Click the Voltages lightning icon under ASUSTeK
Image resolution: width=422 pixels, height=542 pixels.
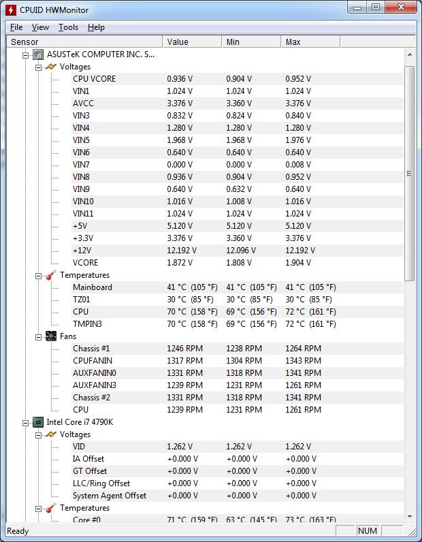51,66
